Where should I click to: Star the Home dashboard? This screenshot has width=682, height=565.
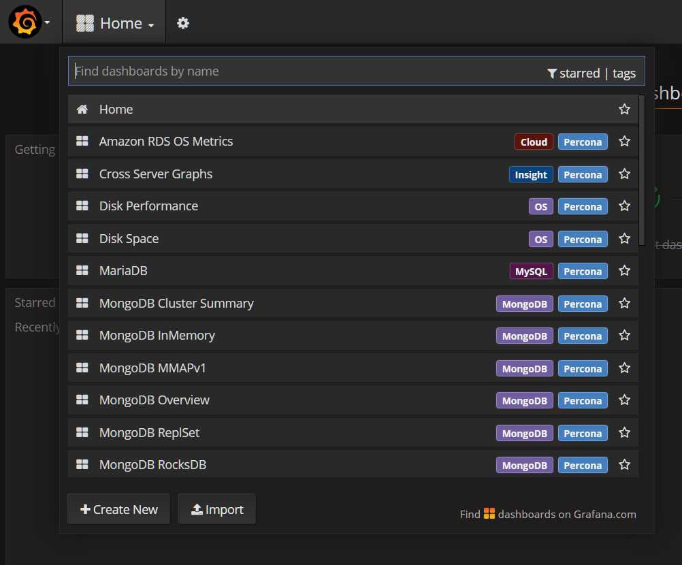click(x=625, y=109)
